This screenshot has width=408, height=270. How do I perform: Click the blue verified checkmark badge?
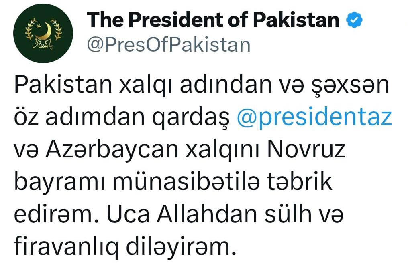point(354,20)
